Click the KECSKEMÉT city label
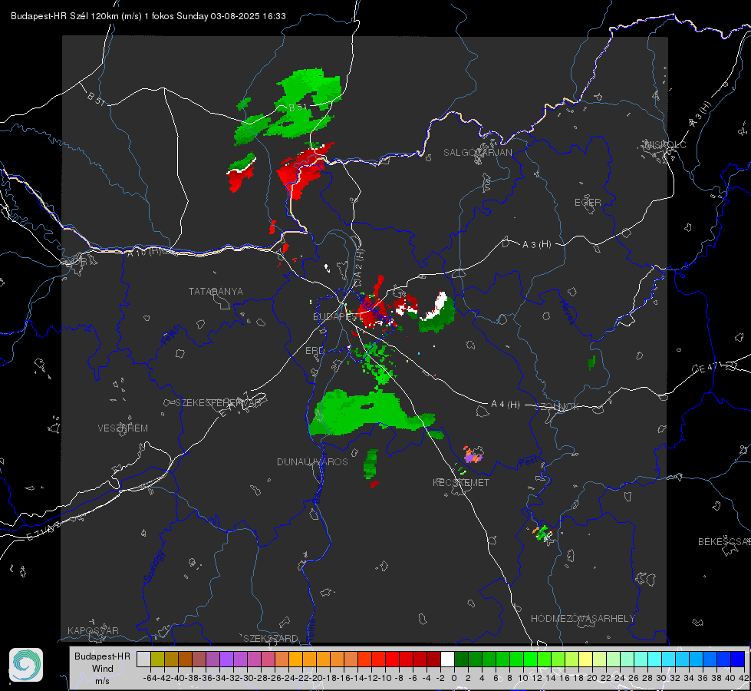The height and width of the screenshot is (691, 751). [461, 482]
